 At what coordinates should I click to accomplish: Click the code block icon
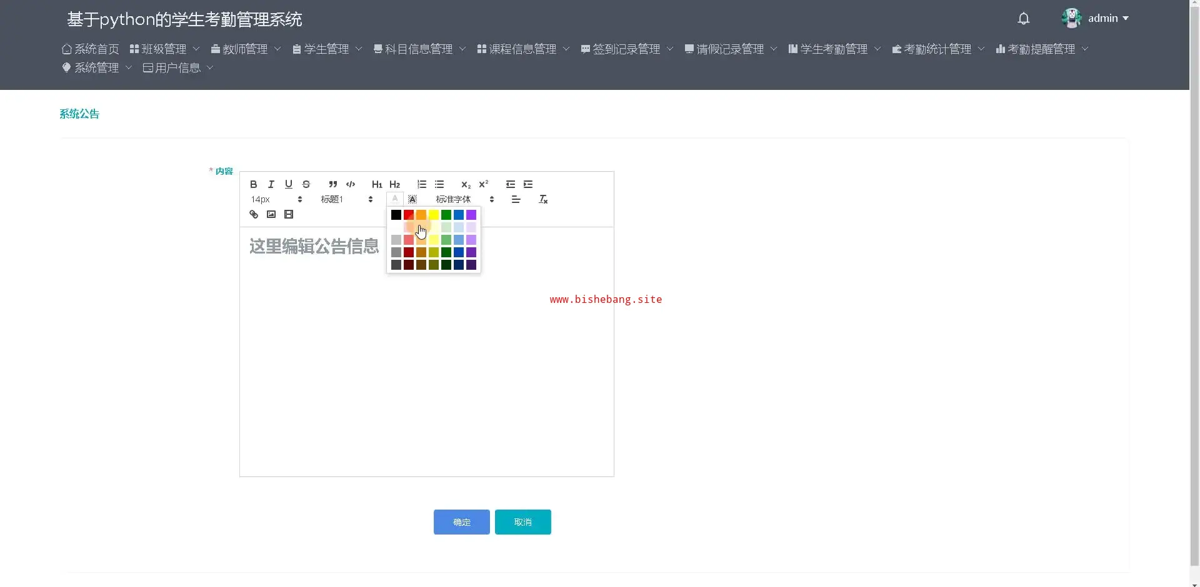[351, 184]
